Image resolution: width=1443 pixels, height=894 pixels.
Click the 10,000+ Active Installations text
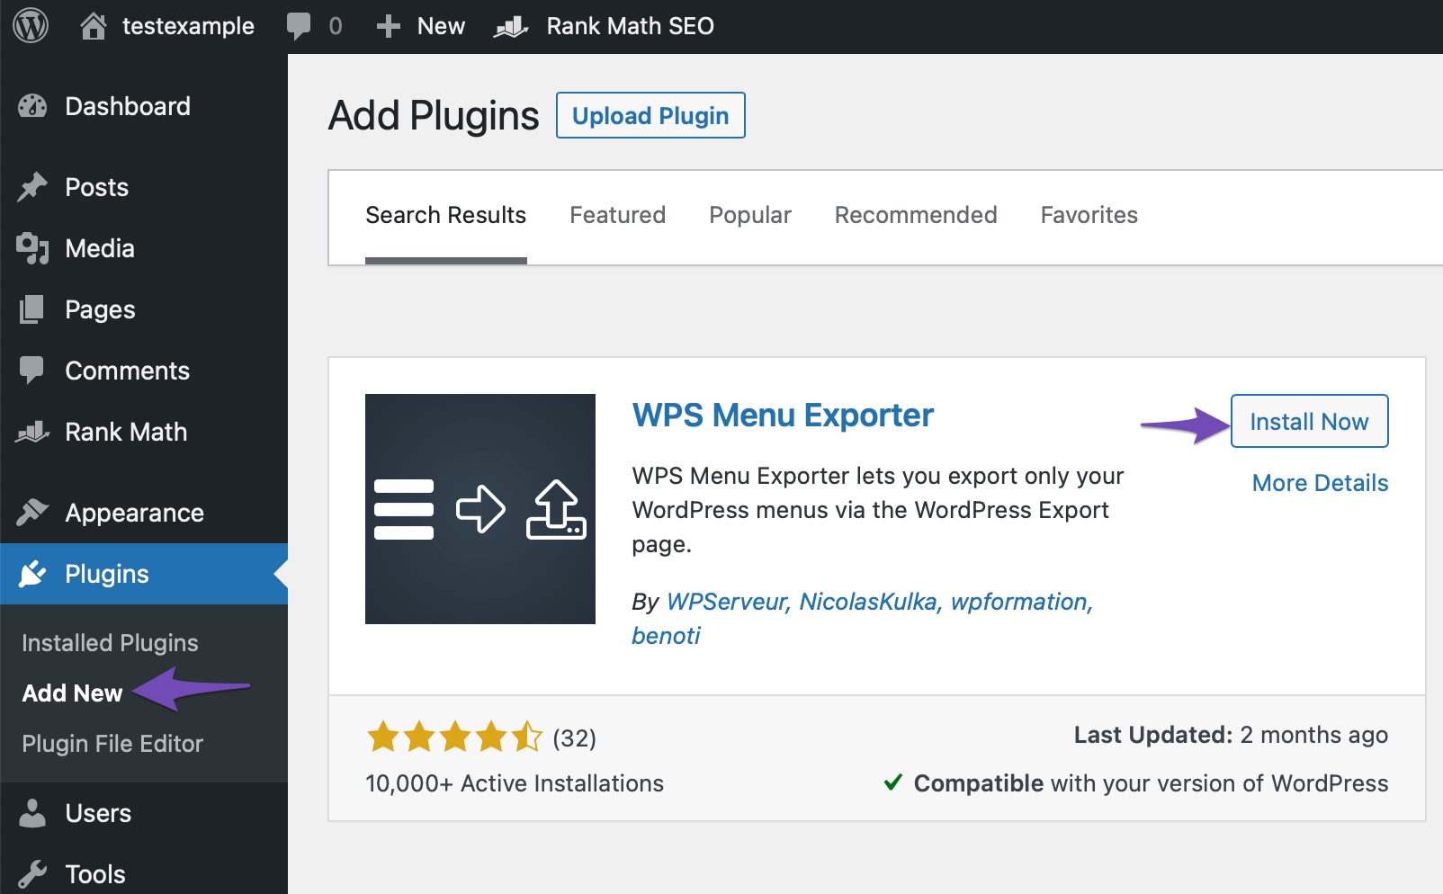click(515, 783)
